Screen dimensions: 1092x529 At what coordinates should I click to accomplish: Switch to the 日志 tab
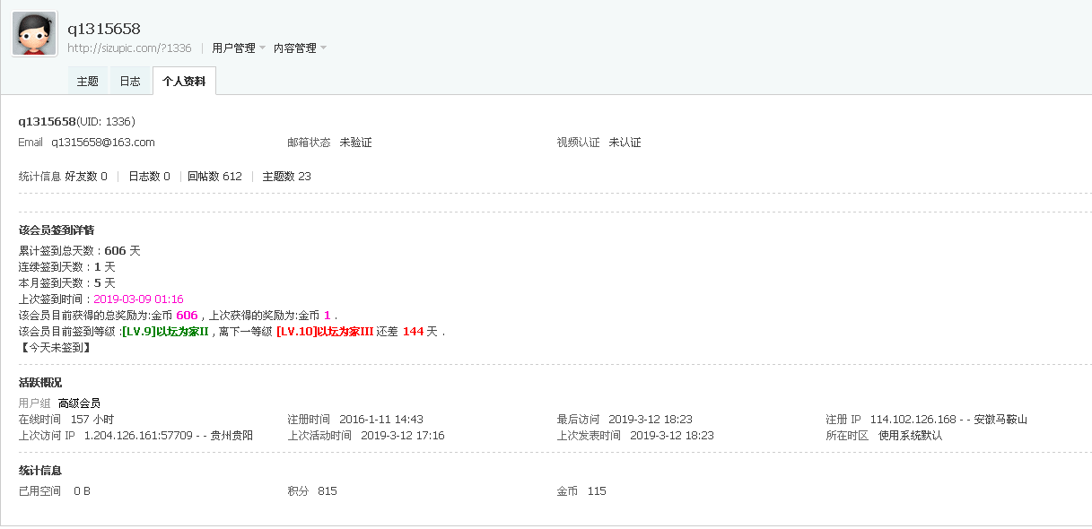tap(130, 82)
